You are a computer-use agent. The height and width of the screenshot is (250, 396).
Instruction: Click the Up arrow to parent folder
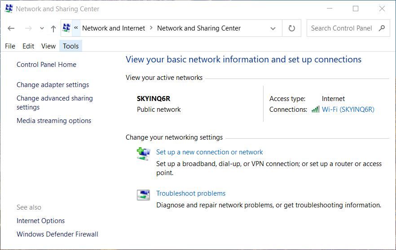pyautogui.click(x=53, y=28)
